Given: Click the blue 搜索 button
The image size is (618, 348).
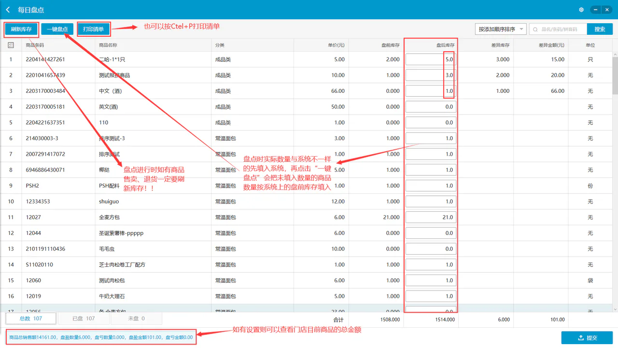Looking at the screenshot, I should tap(600, 29).
